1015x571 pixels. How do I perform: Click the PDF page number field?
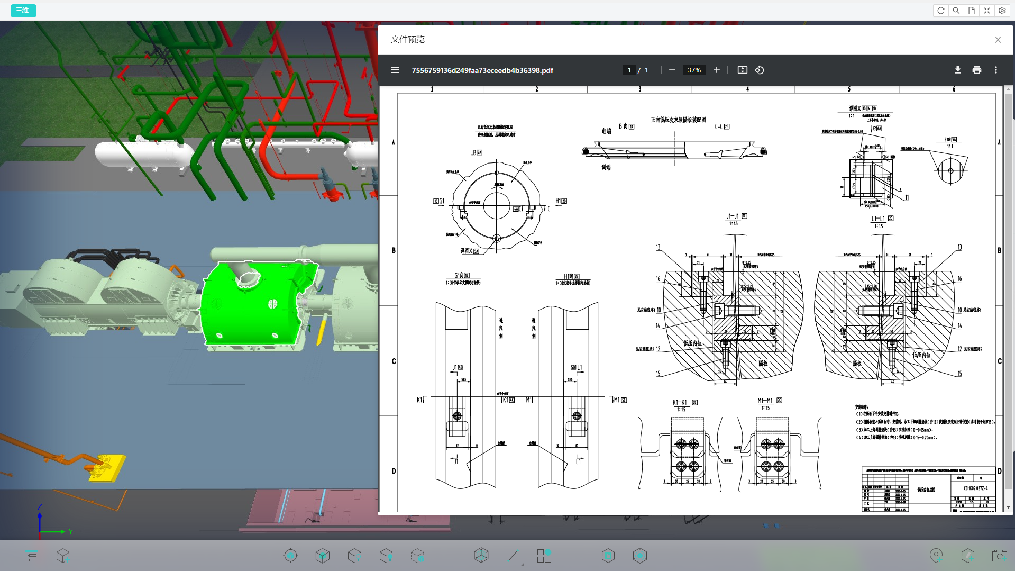pyautogui.click(x=629, y=70)
